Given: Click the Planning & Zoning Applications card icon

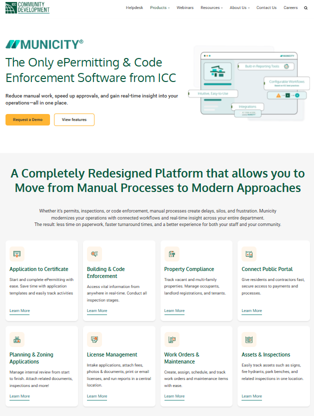Looking at the screenshot, I should (17, 339).
